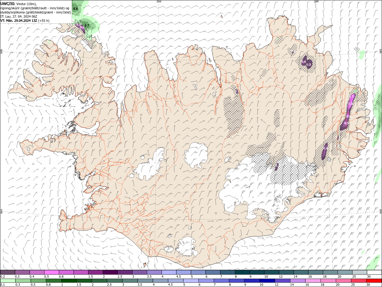Click the white 30 swatch ending upper legend row
Screen dimensions: 382x287
[374, 272]
